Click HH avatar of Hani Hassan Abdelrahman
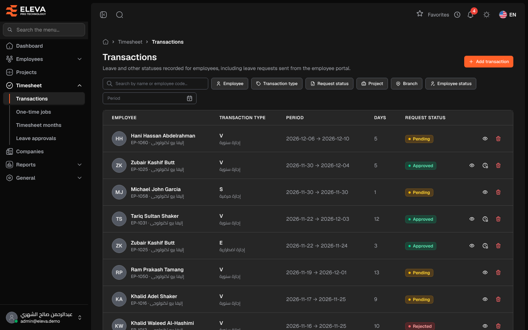Image resolution: width=528 pixels, height=330 pixels. pos(119,139)
